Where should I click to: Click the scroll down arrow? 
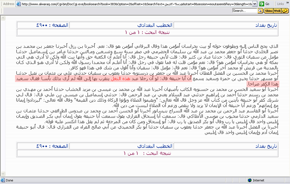(3, 174)
